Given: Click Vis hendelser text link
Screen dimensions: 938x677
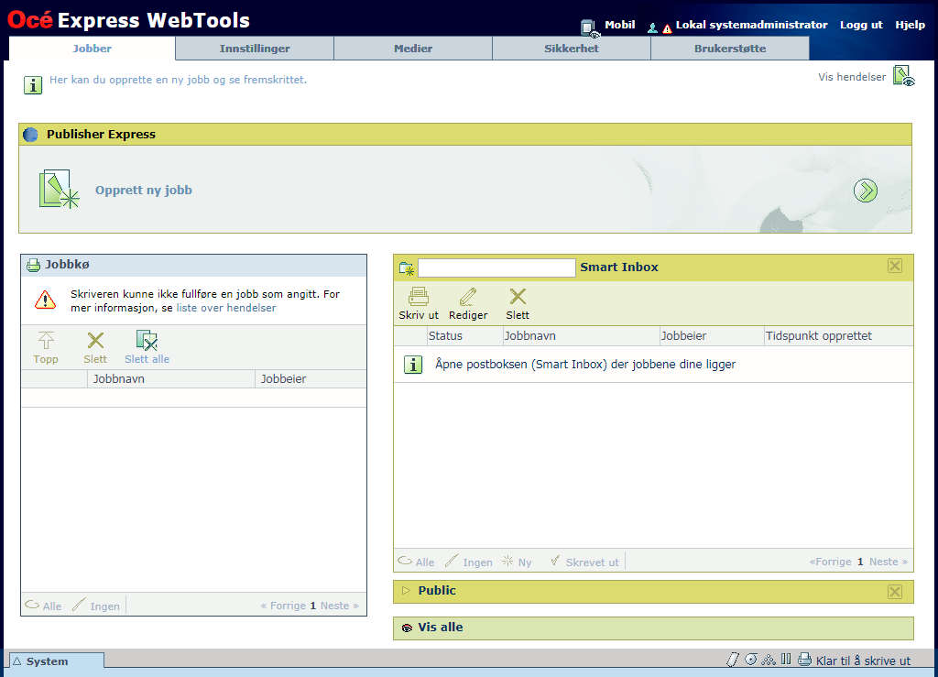Looking at the screenshot, I should (852, 77).
